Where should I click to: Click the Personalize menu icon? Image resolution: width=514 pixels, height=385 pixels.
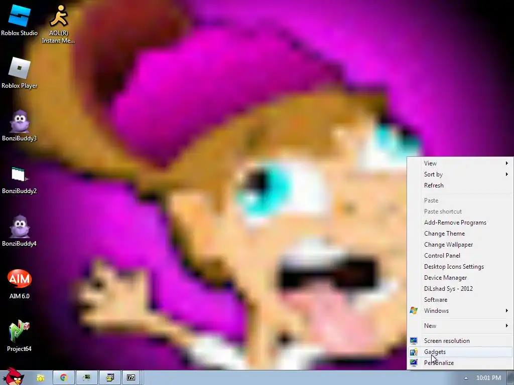[414, 363]
